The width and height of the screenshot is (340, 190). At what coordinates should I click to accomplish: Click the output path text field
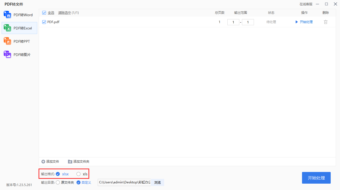(x=124, y=182)
